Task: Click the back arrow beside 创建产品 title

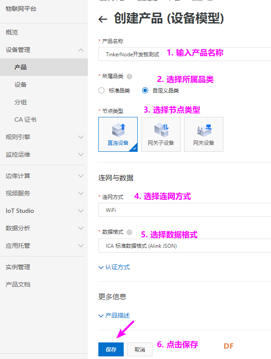Action: coord(103,19)
